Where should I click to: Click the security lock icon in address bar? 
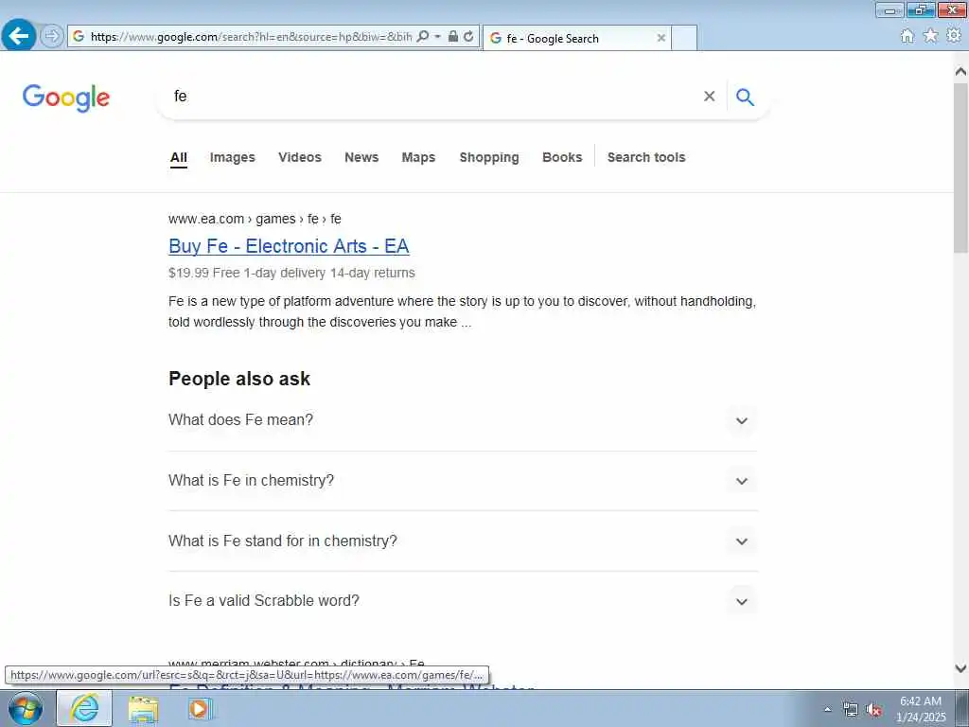click(x=453, y=36)
